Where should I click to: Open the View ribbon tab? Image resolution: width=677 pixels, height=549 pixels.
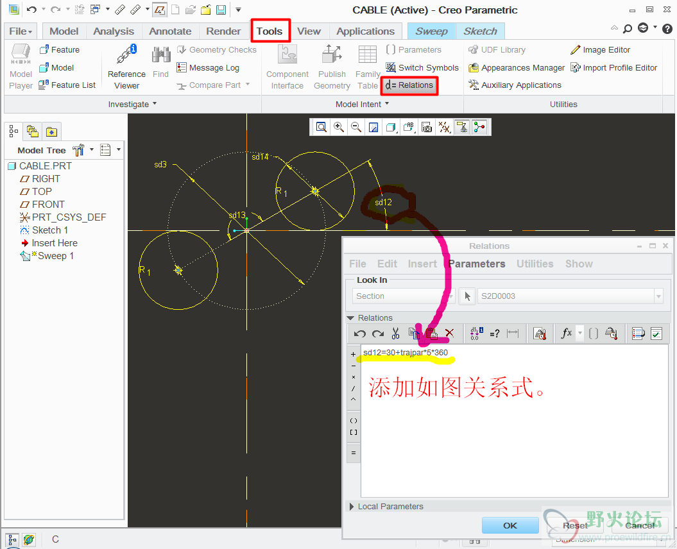point(309,31)
